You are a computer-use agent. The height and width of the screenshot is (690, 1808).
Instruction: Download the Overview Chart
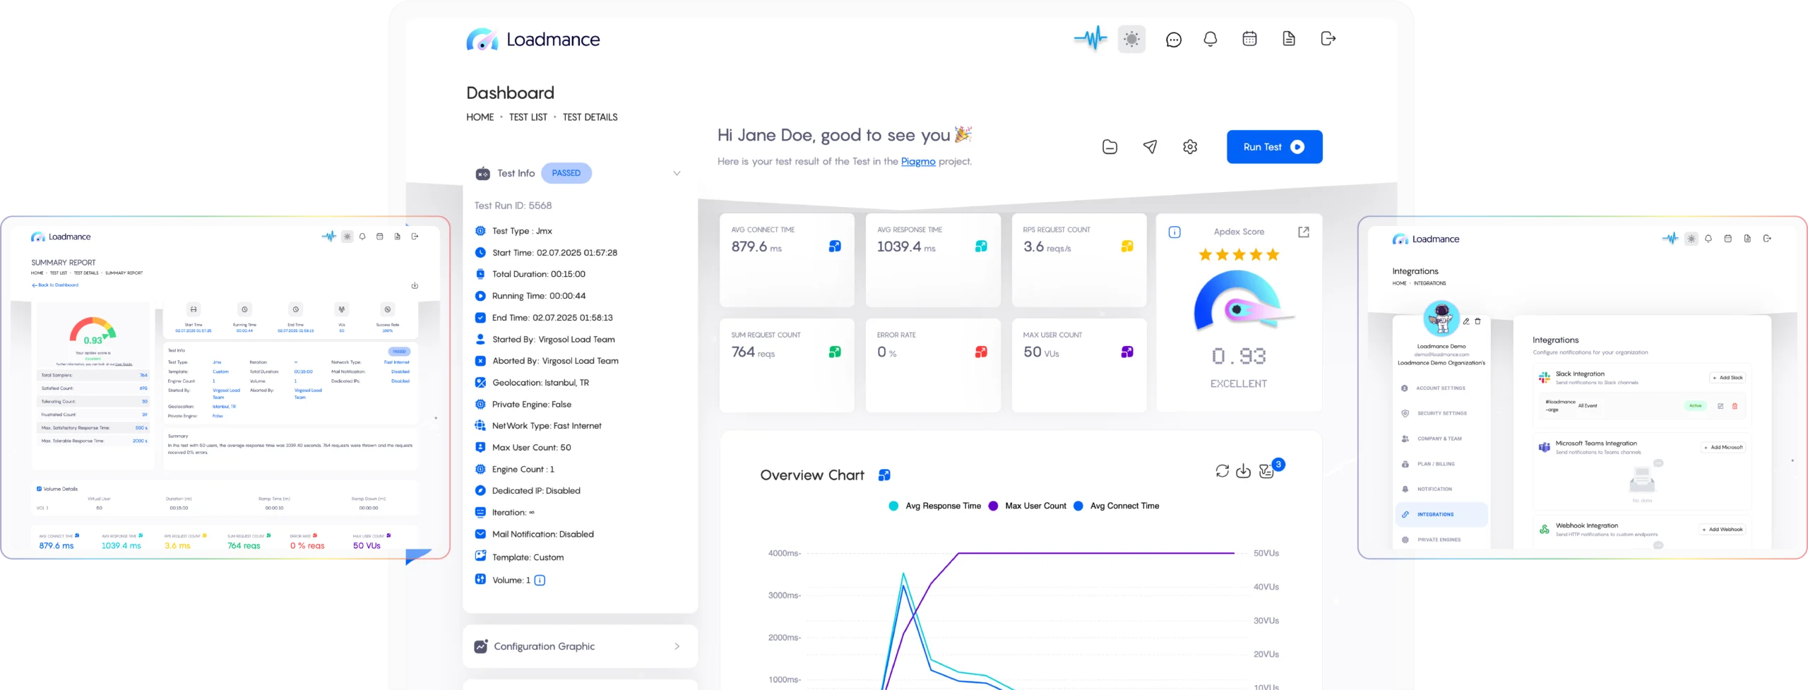1243,471
